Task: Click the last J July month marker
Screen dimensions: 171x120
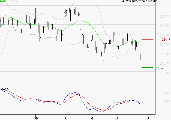Action: 148,118
